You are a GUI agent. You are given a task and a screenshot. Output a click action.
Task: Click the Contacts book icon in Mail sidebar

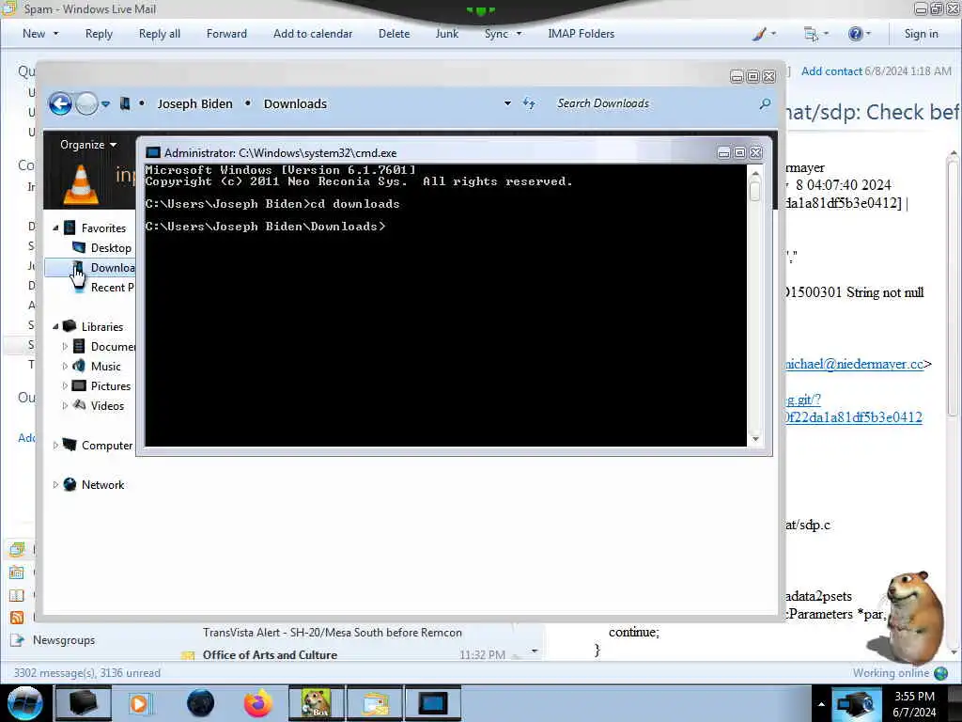(x=17, y=595)
